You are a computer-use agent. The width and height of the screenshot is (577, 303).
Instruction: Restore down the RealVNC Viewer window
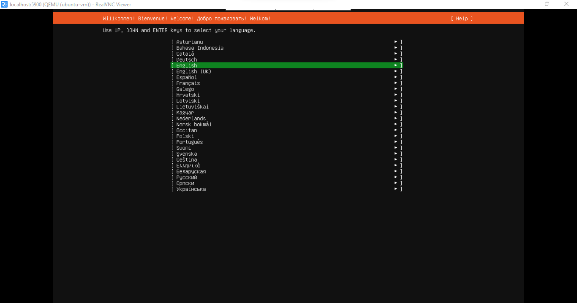coord(547,4)
